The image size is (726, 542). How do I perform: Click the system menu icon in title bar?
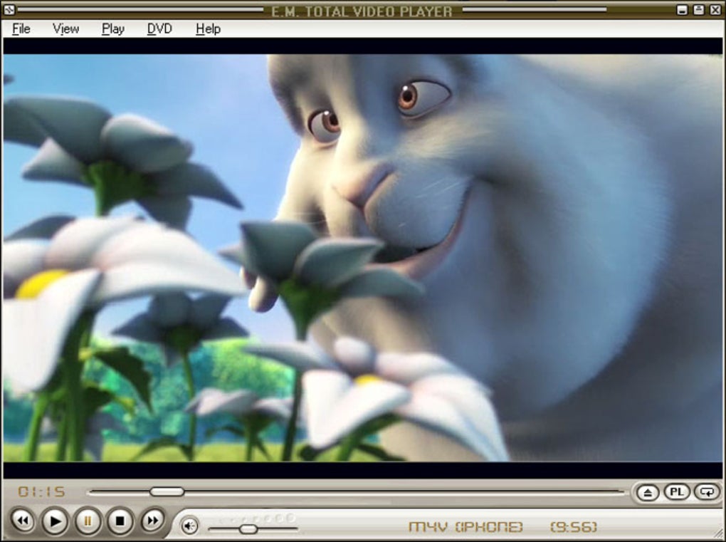click(9, 9)
